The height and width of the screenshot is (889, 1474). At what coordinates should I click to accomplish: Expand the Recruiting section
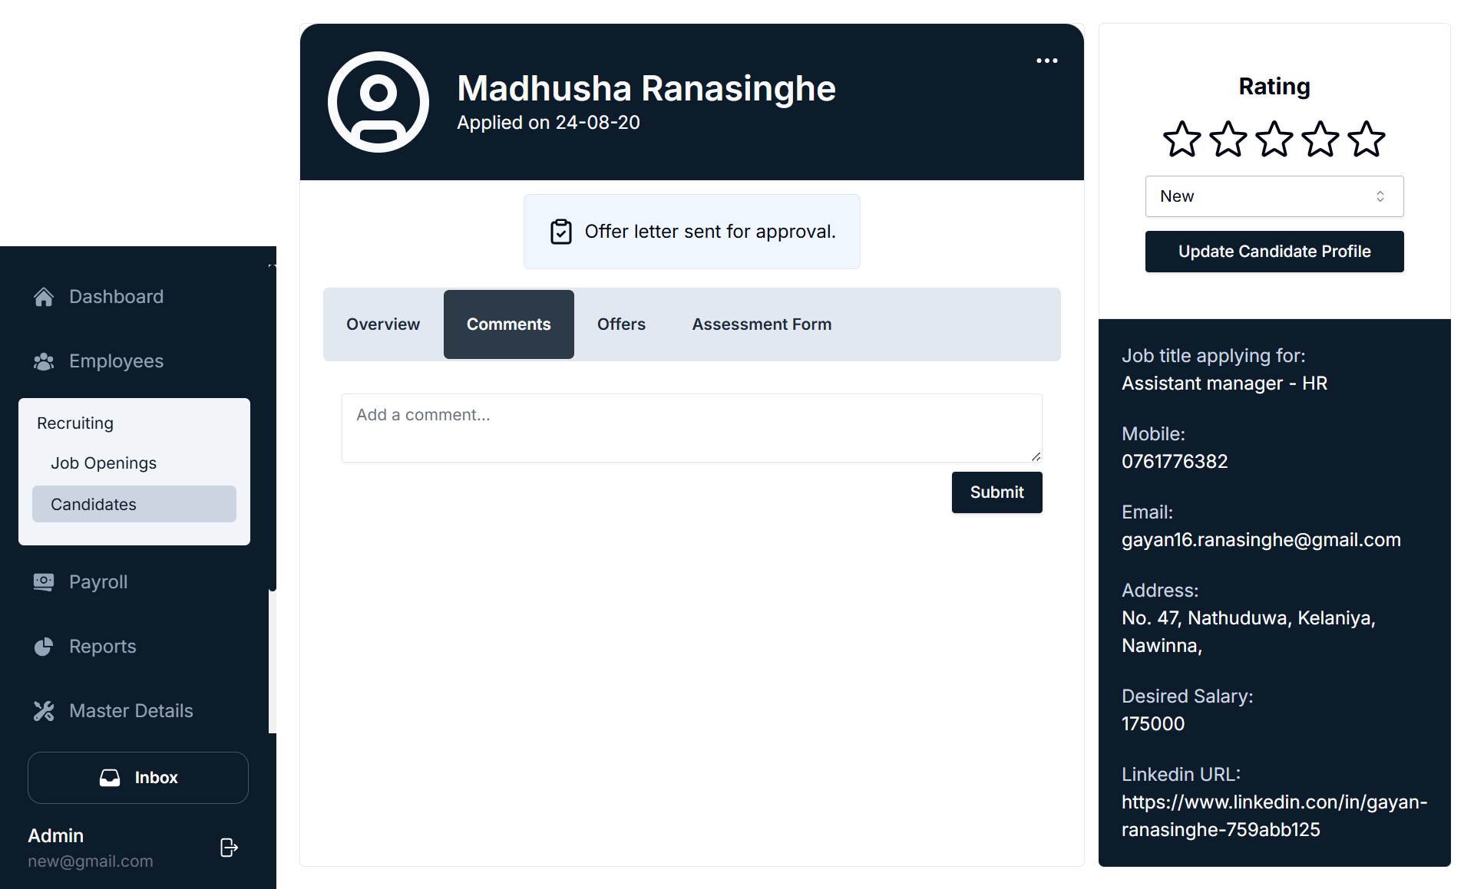(x=74, y=423)
